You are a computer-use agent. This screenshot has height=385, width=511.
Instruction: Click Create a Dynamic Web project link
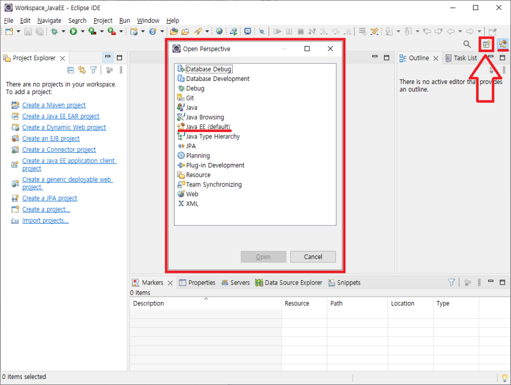coord(64,127)
